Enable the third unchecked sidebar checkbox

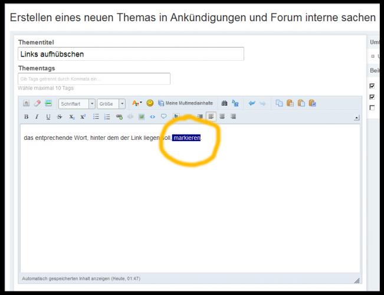tap(372, 107)
